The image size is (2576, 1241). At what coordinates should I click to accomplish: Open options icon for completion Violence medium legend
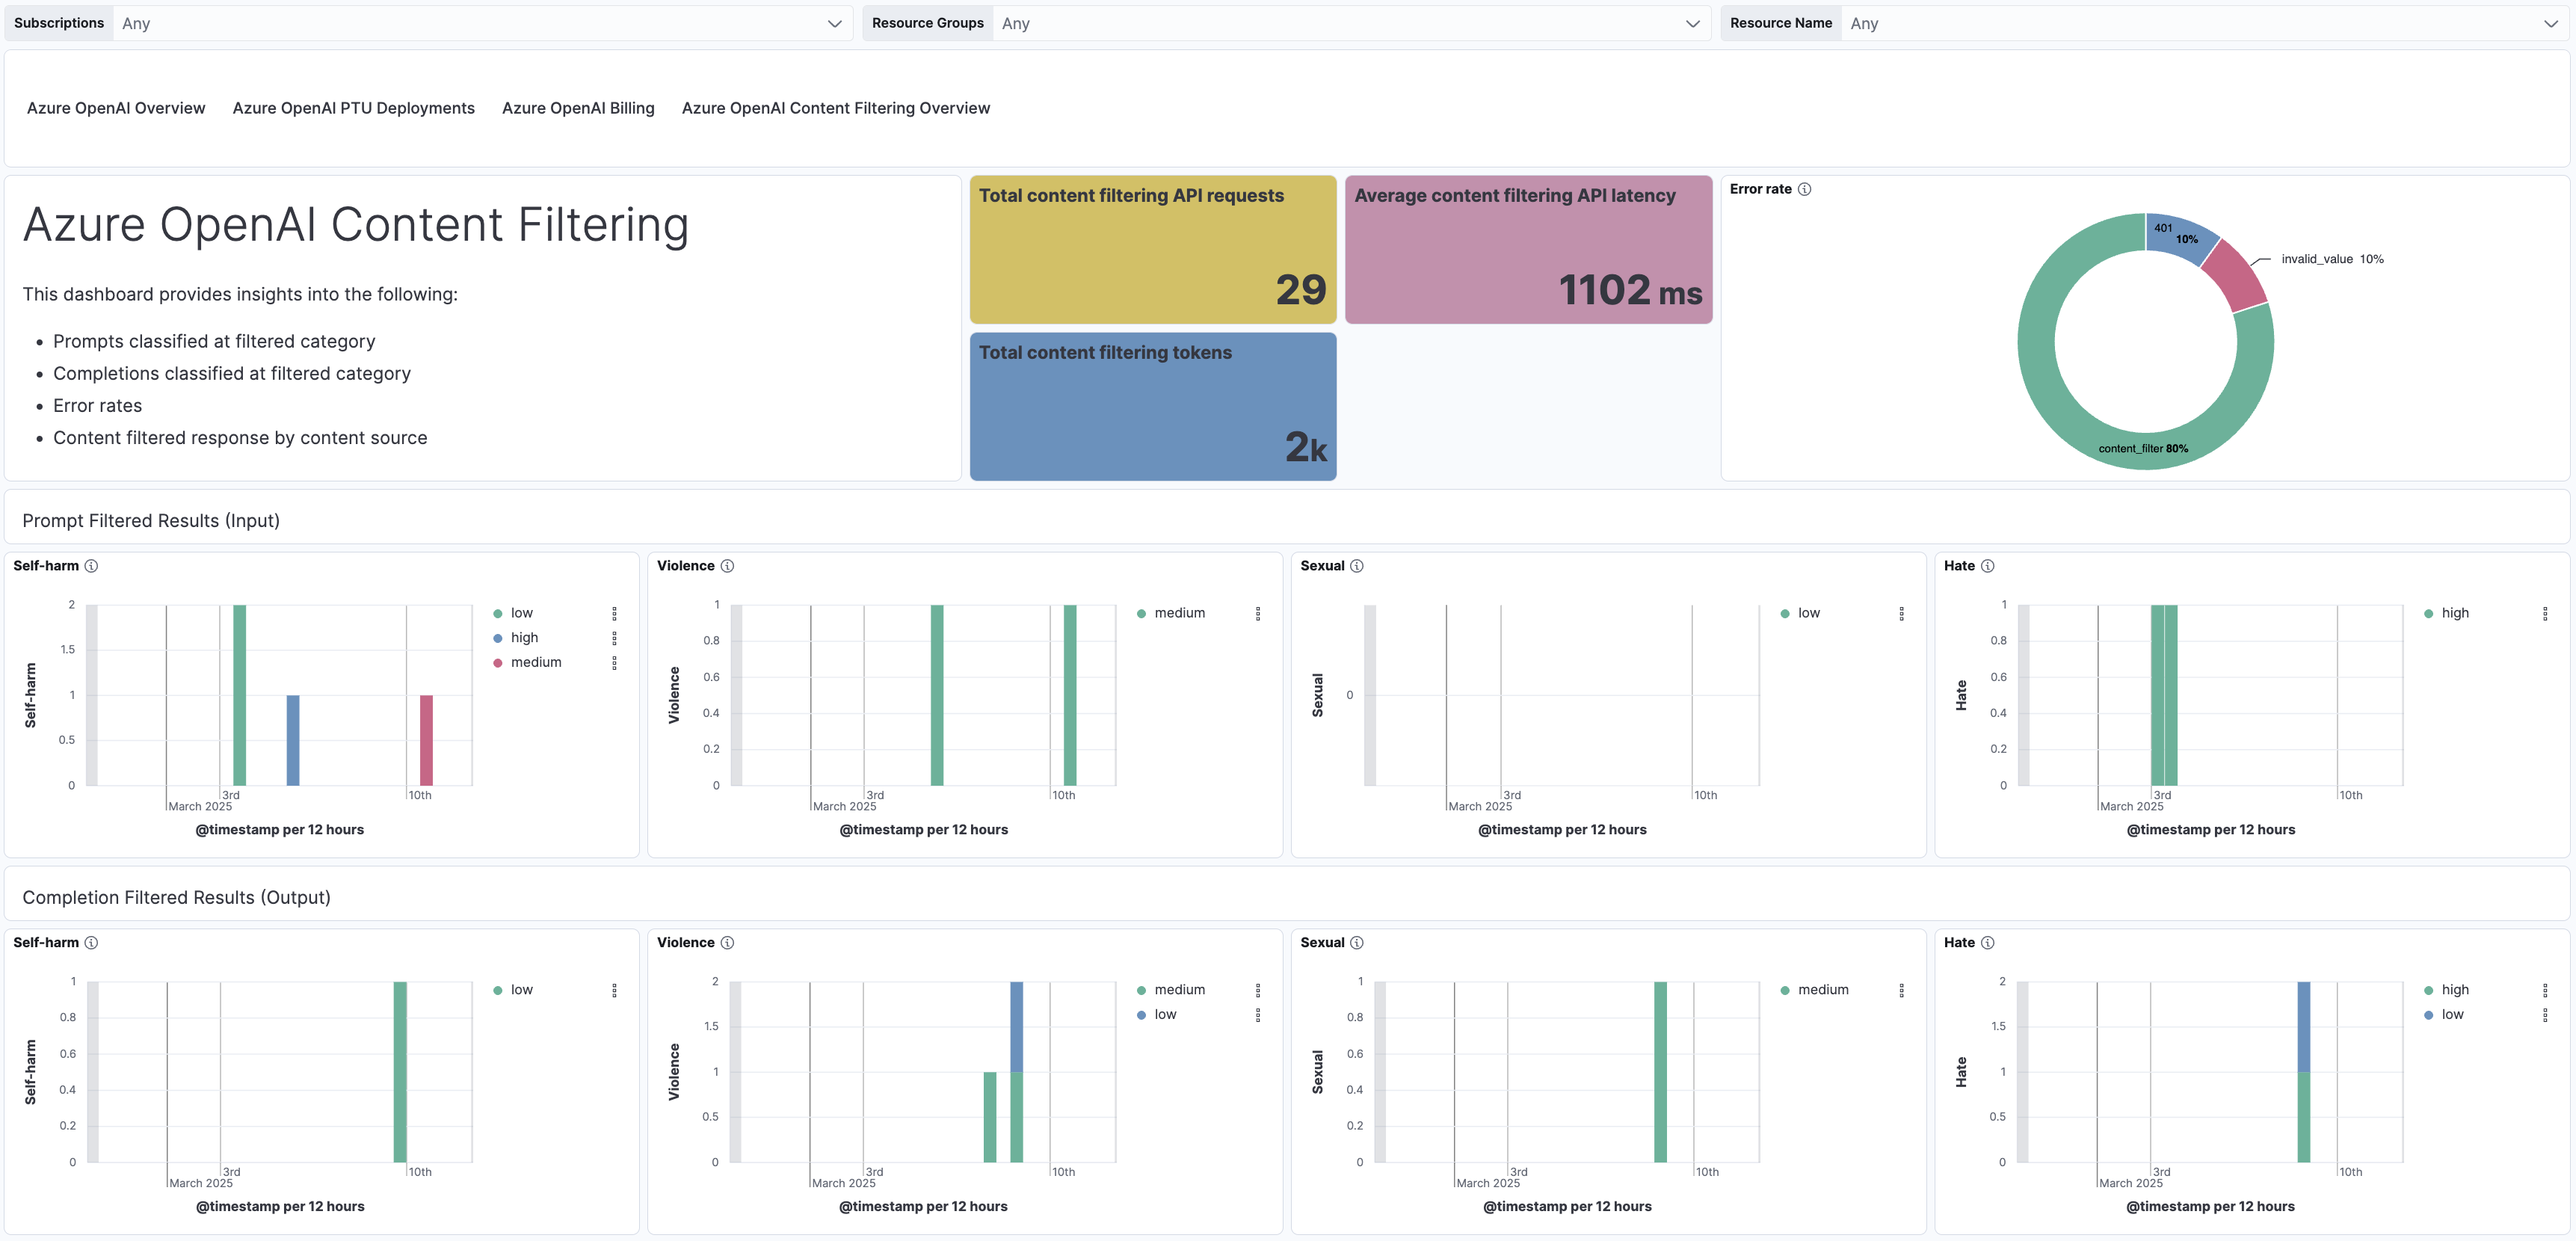click(1257, 990)
